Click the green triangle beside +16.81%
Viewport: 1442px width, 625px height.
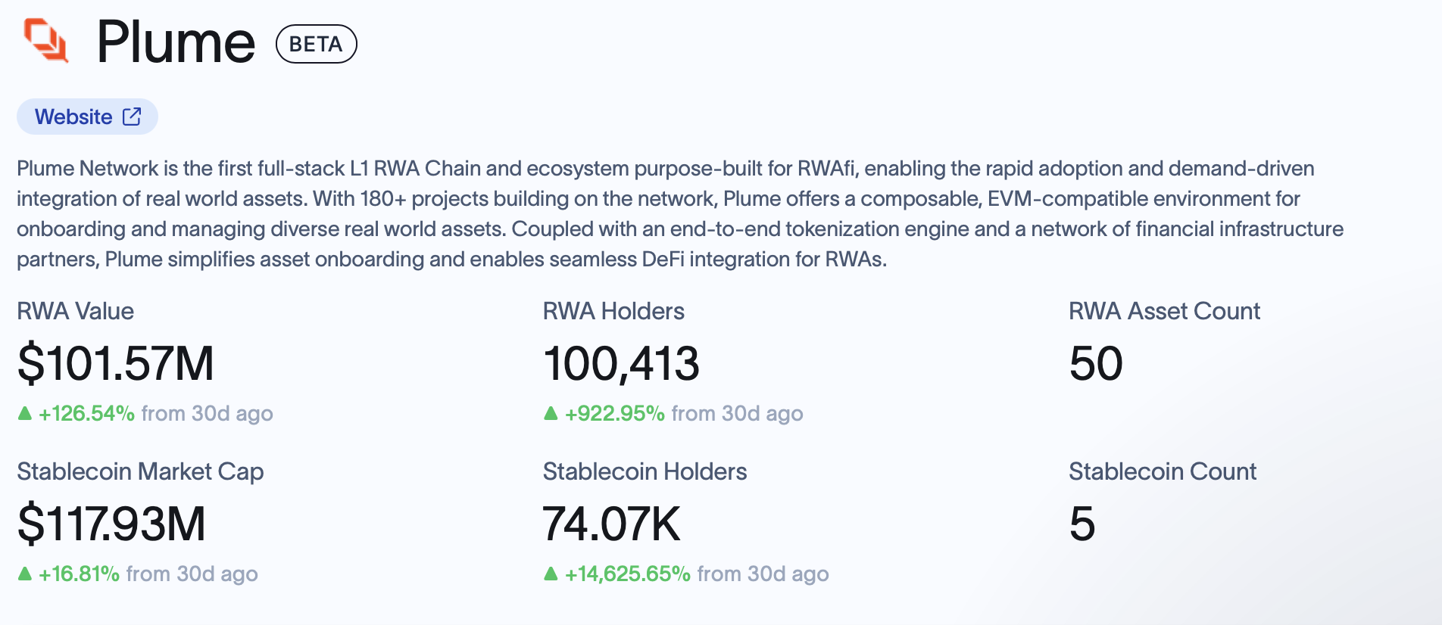(24, 574)
